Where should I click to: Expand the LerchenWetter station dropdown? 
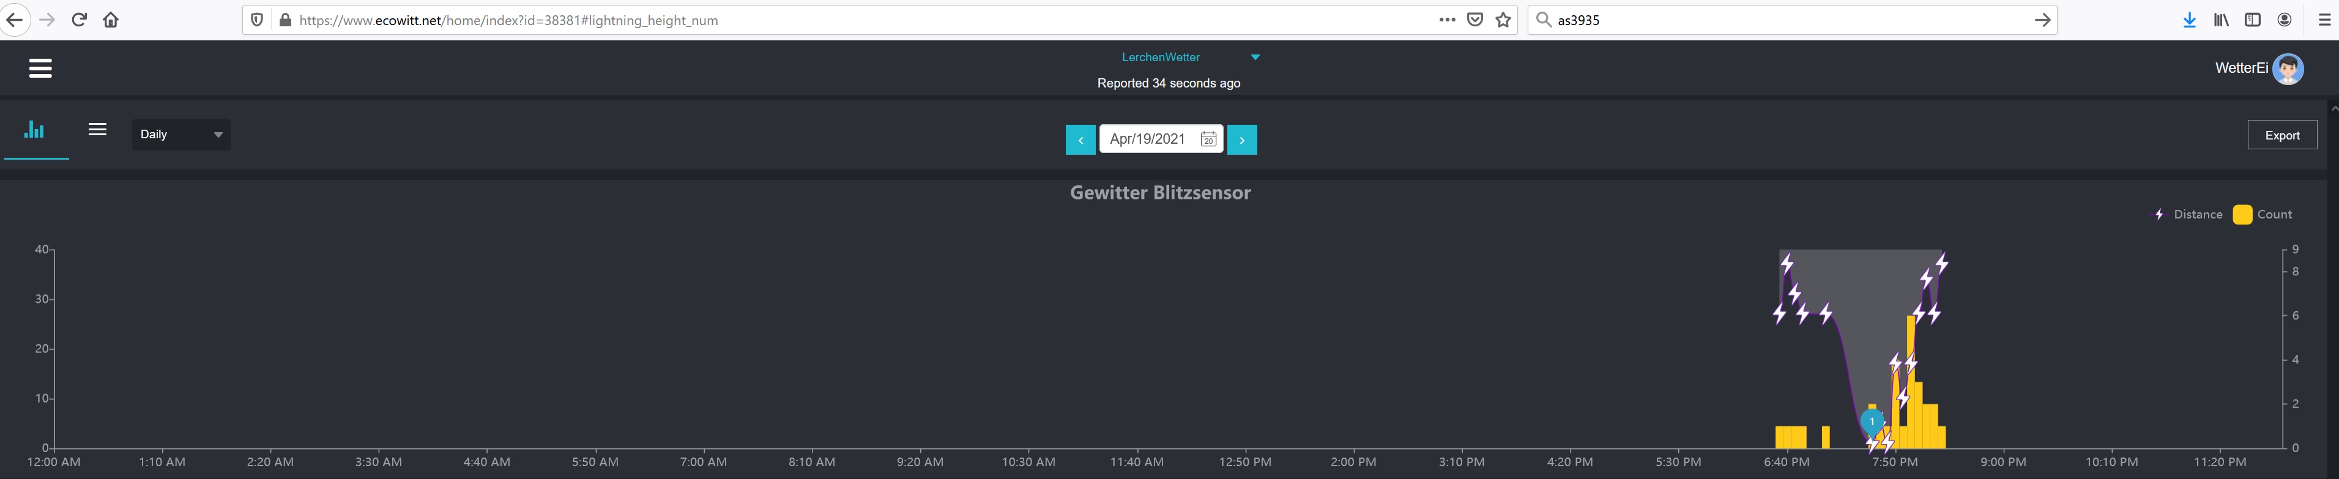(1255, 57)
